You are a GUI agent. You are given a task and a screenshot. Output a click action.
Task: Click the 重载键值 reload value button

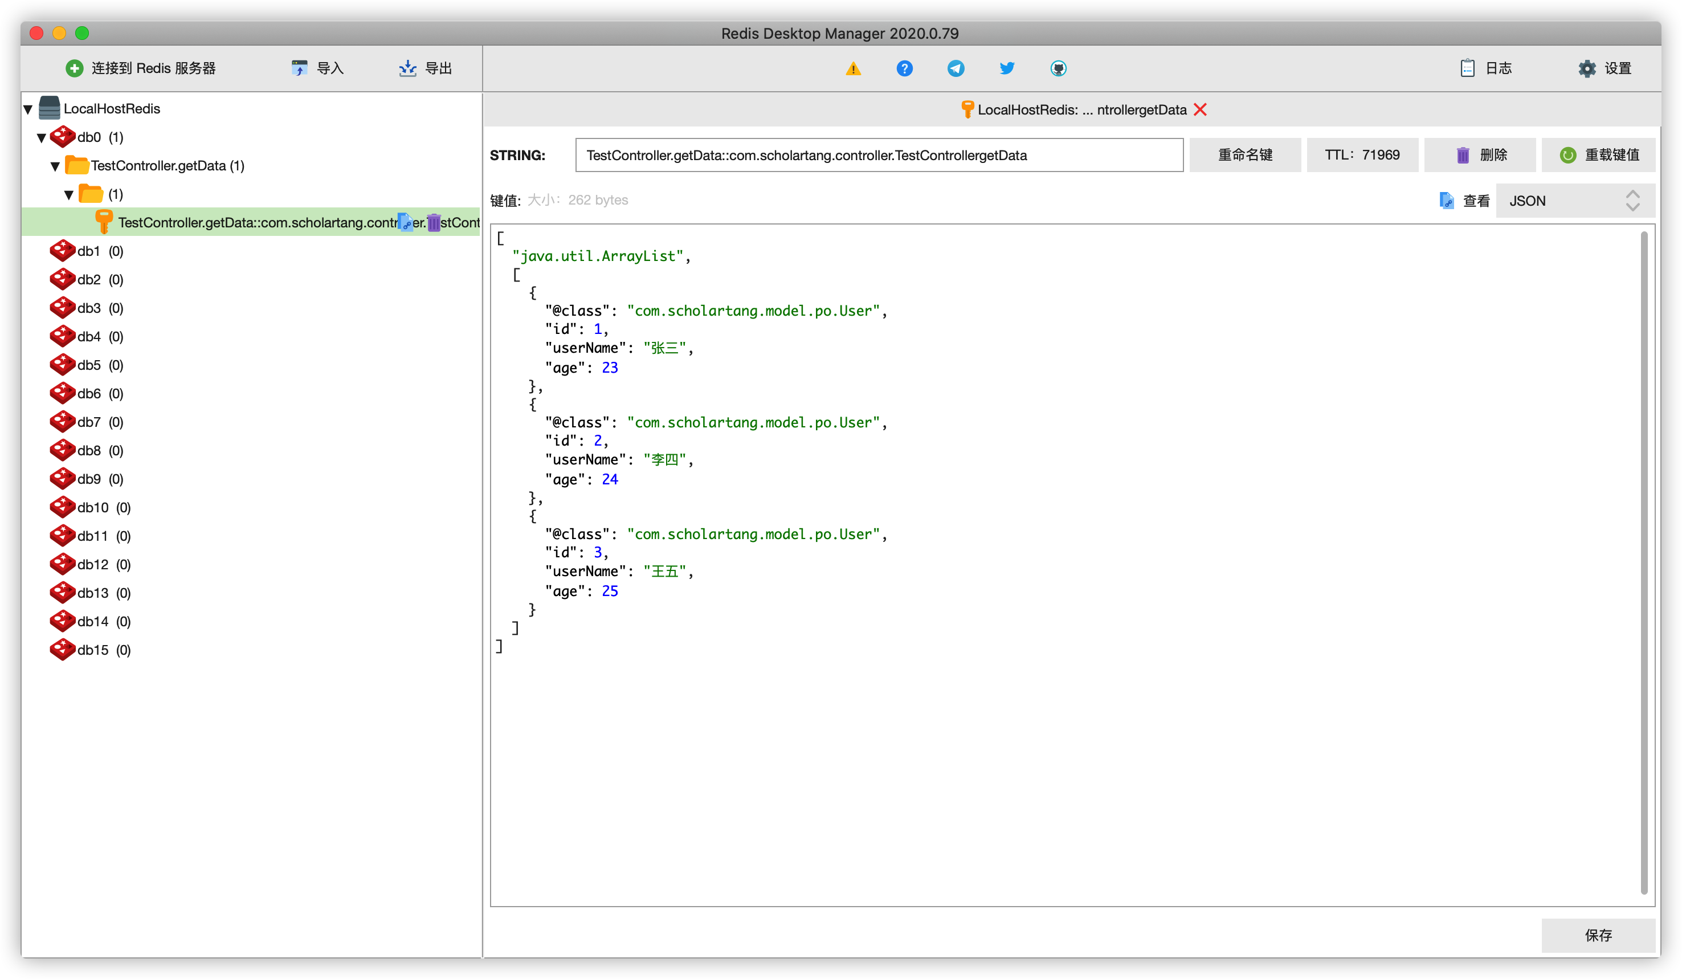pos(1599,155)
